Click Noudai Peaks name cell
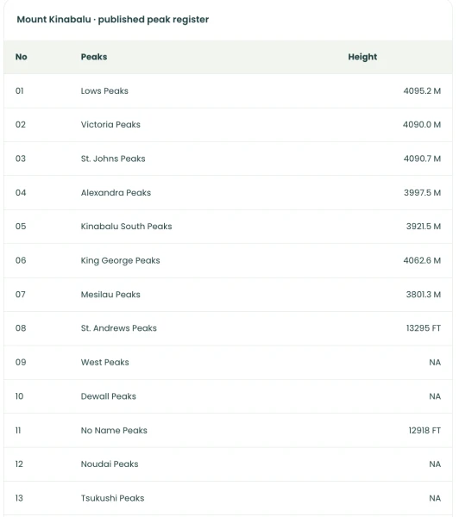Image resolution: width=459 pixels, height=517 pixels. (110, 464)
